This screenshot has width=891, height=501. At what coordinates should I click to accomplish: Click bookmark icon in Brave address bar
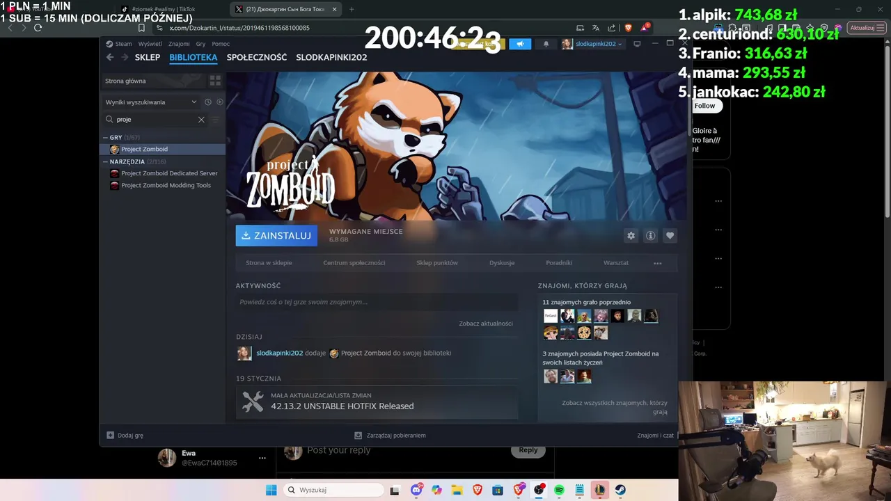[x=141, y=28]
